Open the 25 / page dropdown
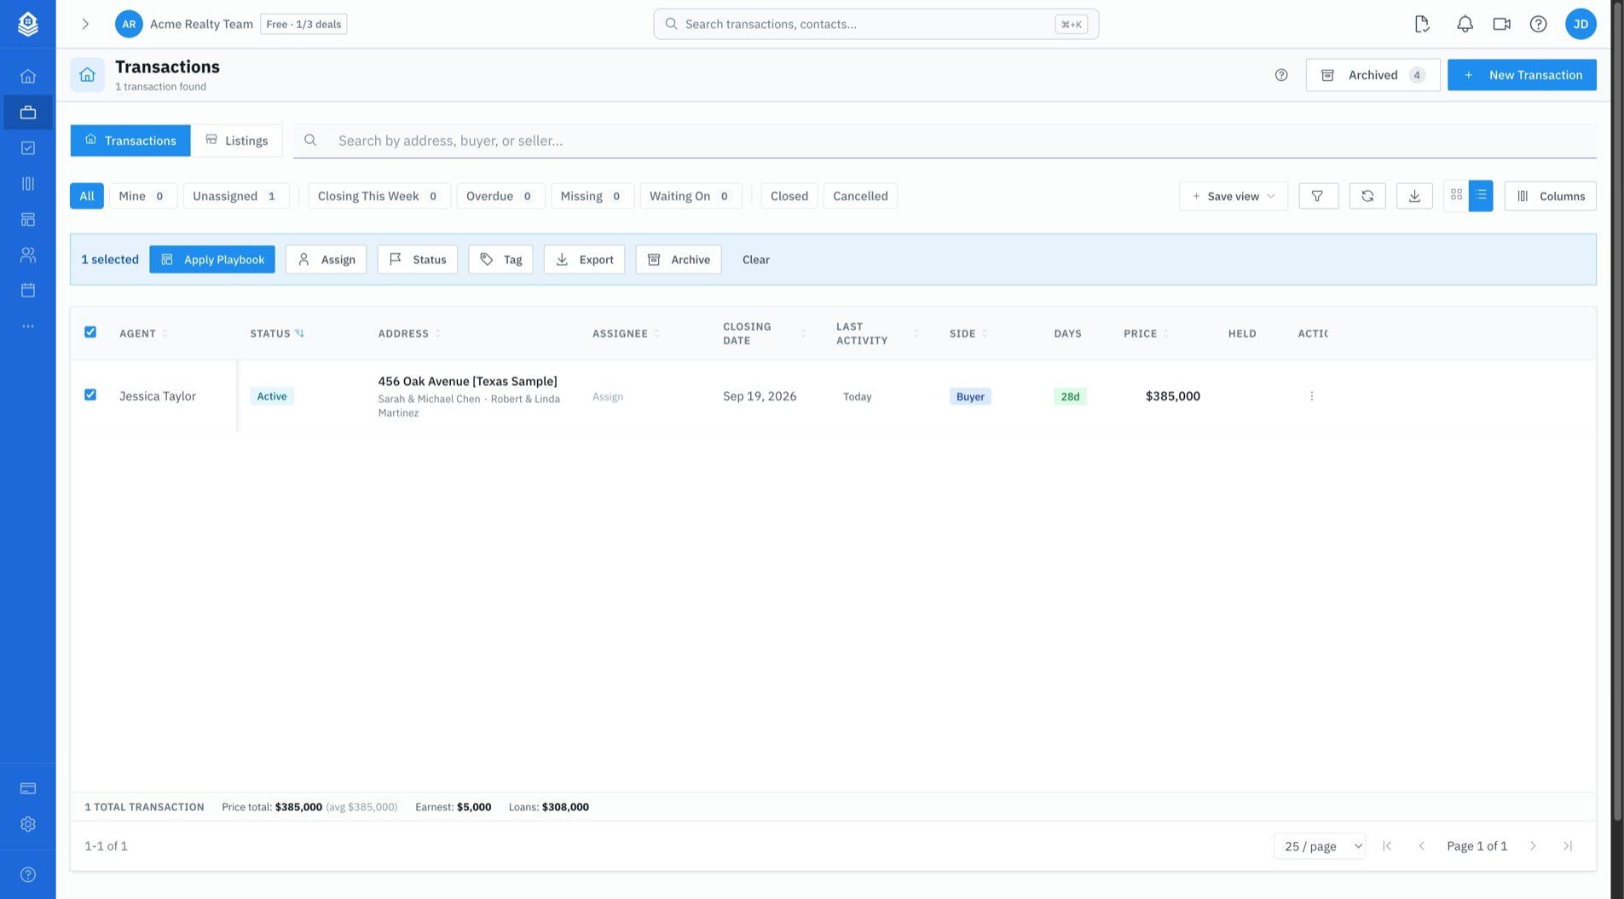 [1319, 846]
